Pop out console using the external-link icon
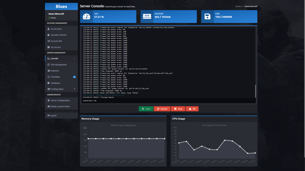The height and width of the screenshot is (171, 305). pyautogui.click(x=74, y=59)
